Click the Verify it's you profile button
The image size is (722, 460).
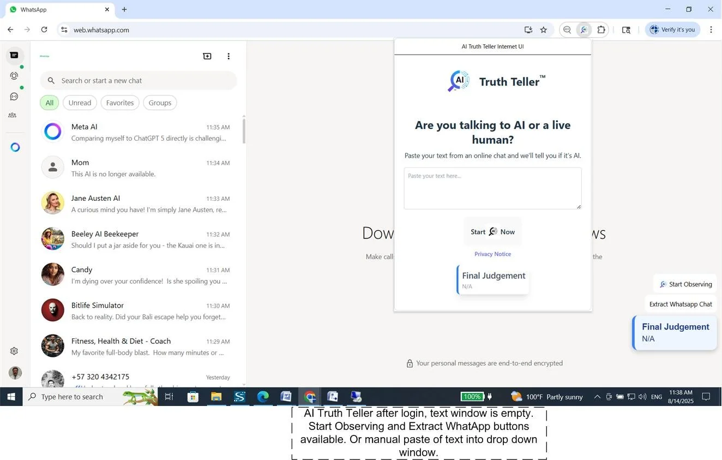tap(672, 30)
